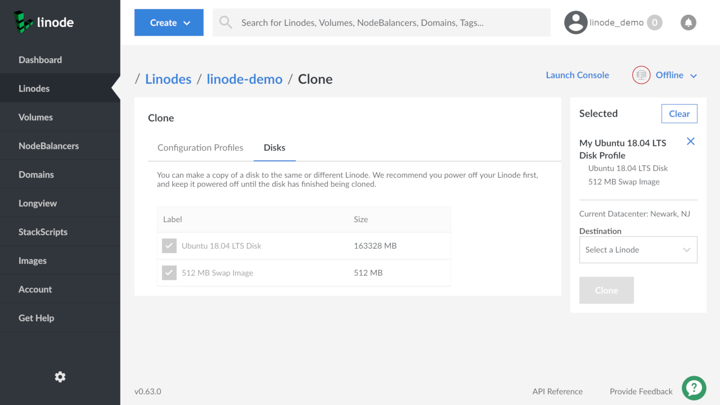The width and height of the screenshot is (720, 405).
Task: Open the Create dropdown button
Action: point(169,22)
